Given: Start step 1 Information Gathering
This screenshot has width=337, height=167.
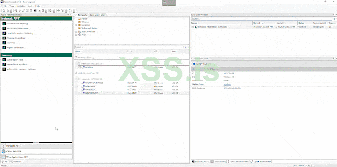Looking at the screenshot, I should pos(17,24).
